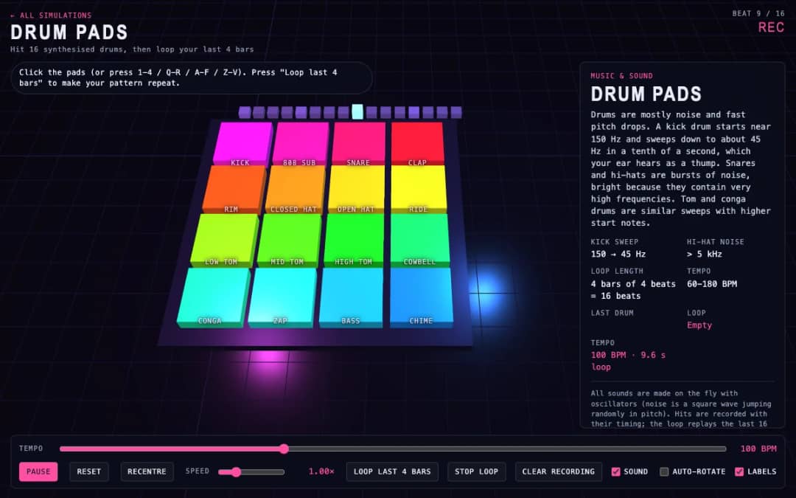Hit the yellow RIDE pad
Image resolution: width=796 pixels, height=498 pixels.
(419, 189)
